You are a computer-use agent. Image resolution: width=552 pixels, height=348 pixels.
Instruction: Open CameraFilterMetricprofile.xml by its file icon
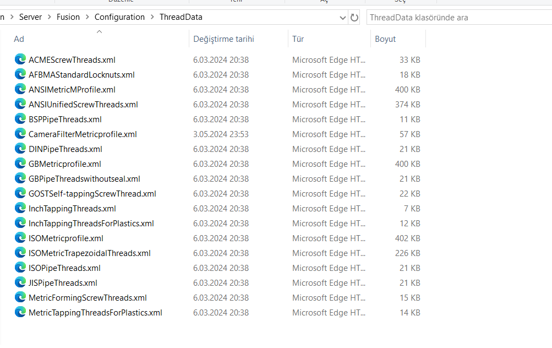(x=20, y=134)
